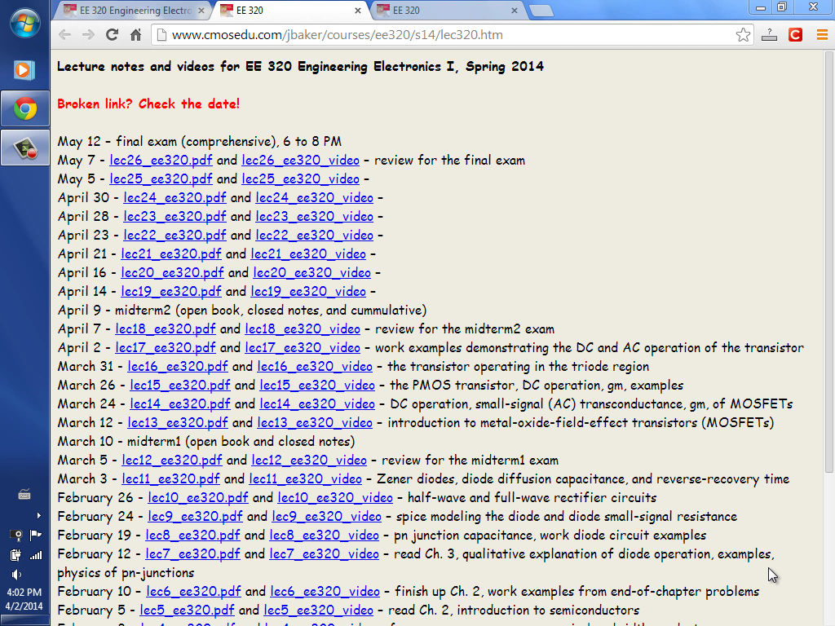Go to the browser Home page
The height and width of the screenshot is (626, 835).
click(x=136, y=35)
